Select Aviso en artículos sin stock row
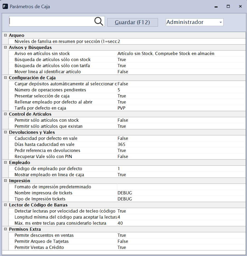This screenshot has width=247, height=256. [x=127, y=53]
